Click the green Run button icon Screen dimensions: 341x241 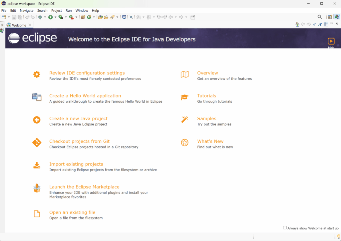(51, 17)
